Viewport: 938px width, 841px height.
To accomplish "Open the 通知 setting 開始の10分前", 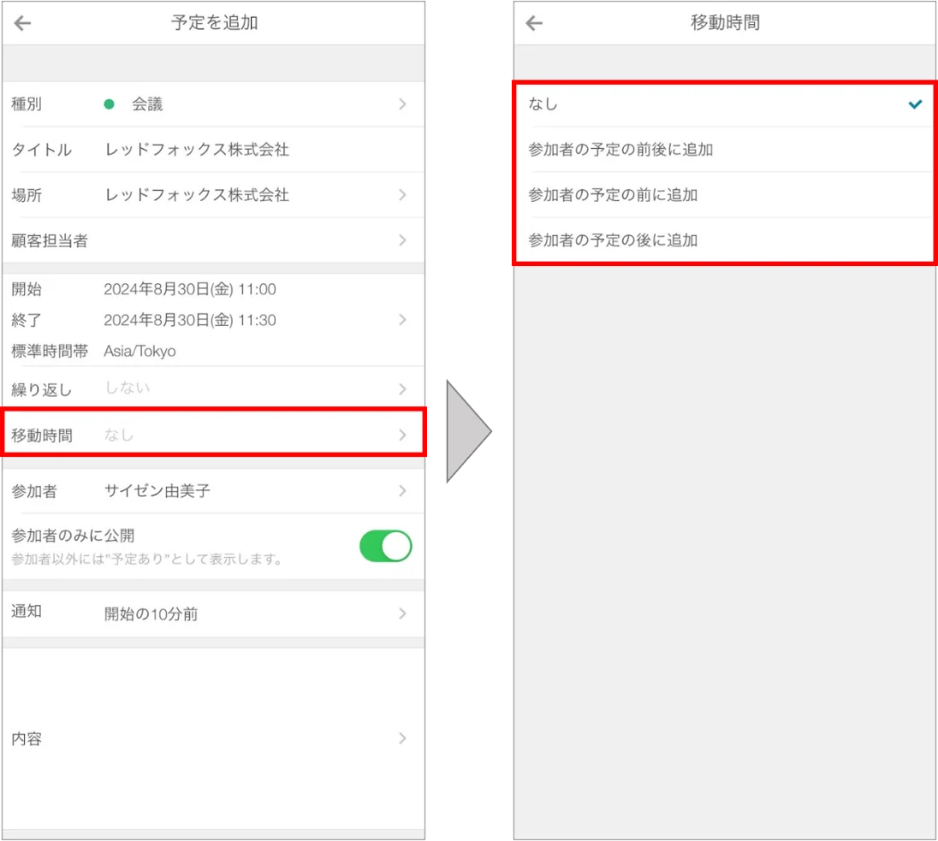I will click(214, 613).
